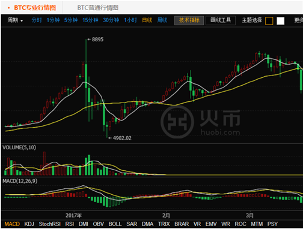Screen dimensions: 303x229
Task: Select the DMA indicator
Action: [x=147, y=224]
